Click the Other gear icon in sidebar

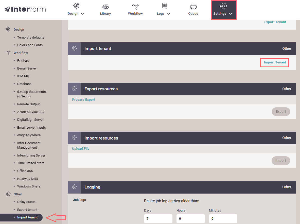pyautogui.click(x=8, y=194)
